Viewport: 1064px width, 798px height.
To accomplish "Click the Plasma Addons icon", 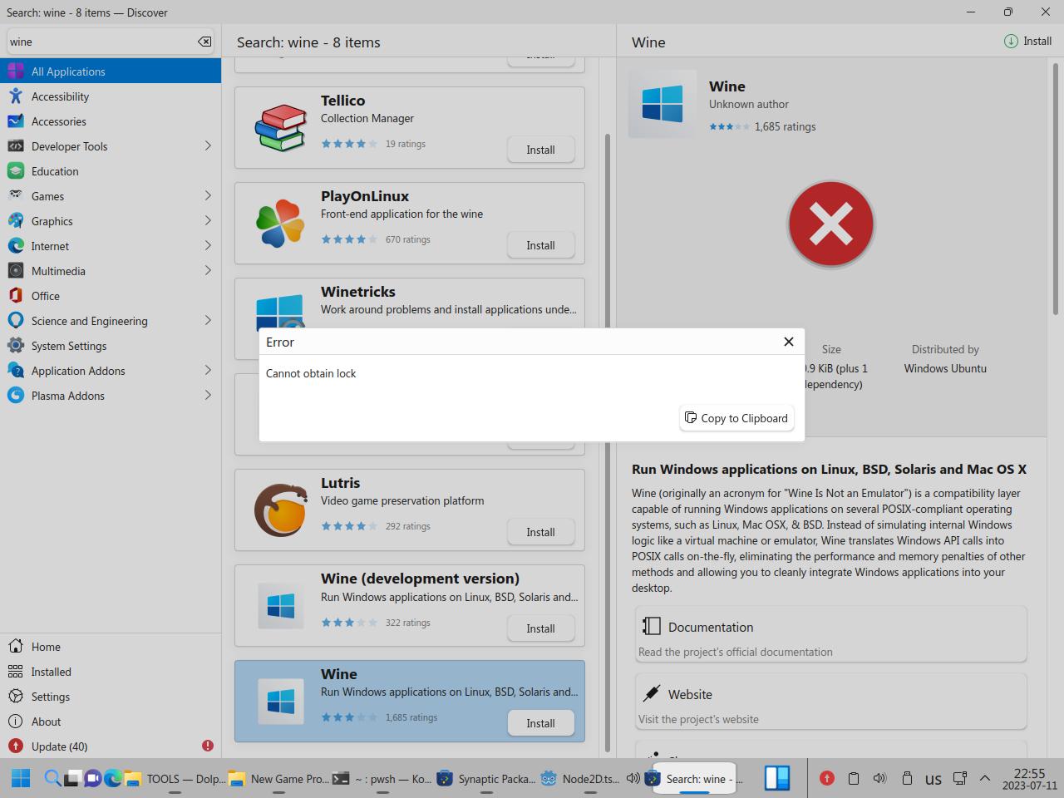I will point(16,396).
